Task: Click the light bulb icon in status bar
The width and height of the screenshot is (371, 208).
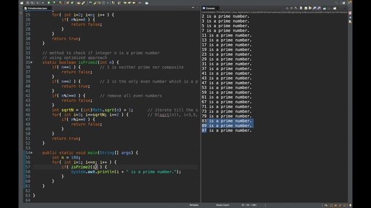Action: click(350, 206)
